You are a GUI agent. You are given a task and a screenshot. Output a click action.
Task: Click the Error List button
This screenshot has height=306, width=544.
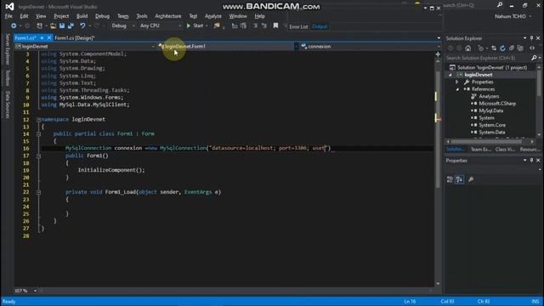[298, 26]
